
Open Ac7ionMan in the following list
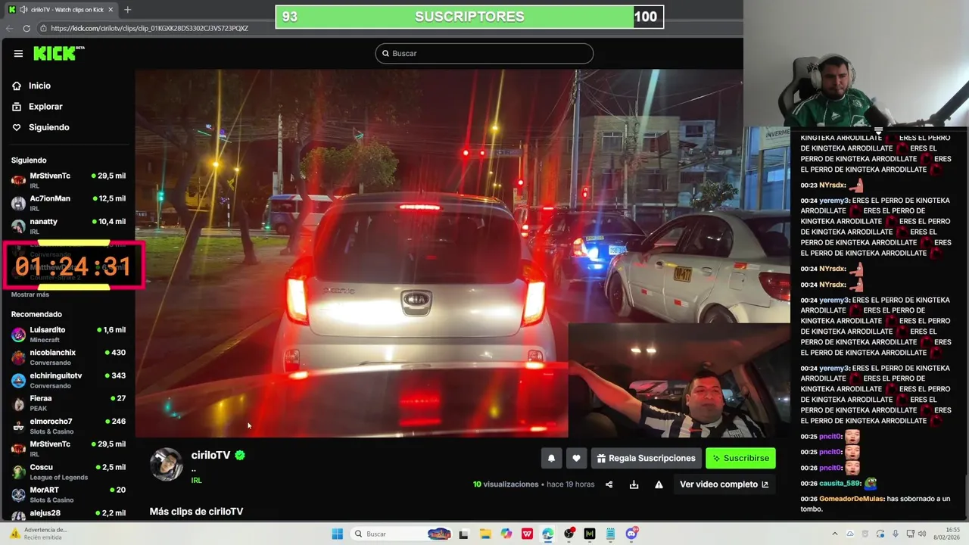coord(68,203)
